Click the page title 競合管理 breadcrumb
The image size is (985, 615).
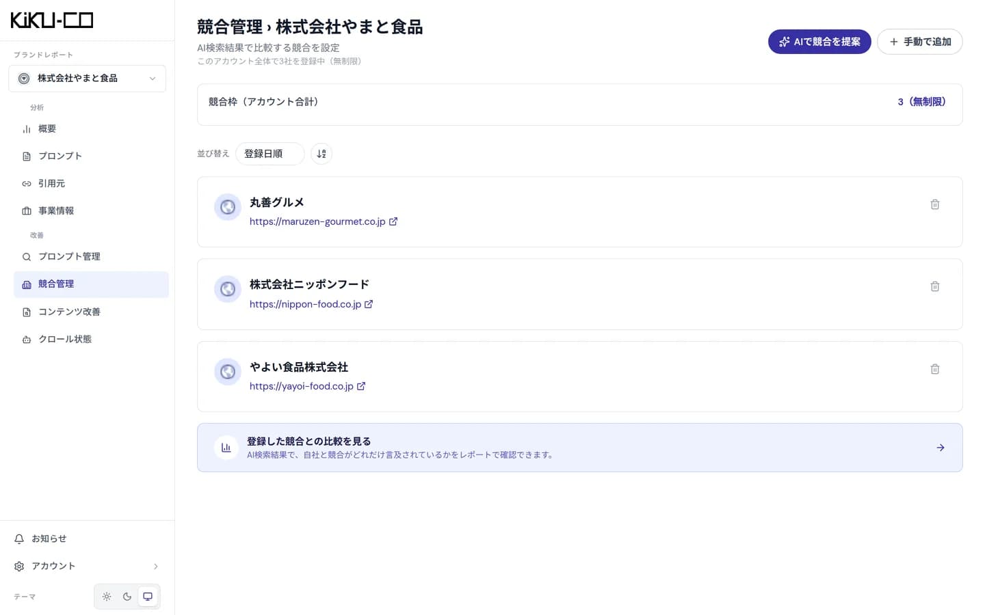(230, 27)
